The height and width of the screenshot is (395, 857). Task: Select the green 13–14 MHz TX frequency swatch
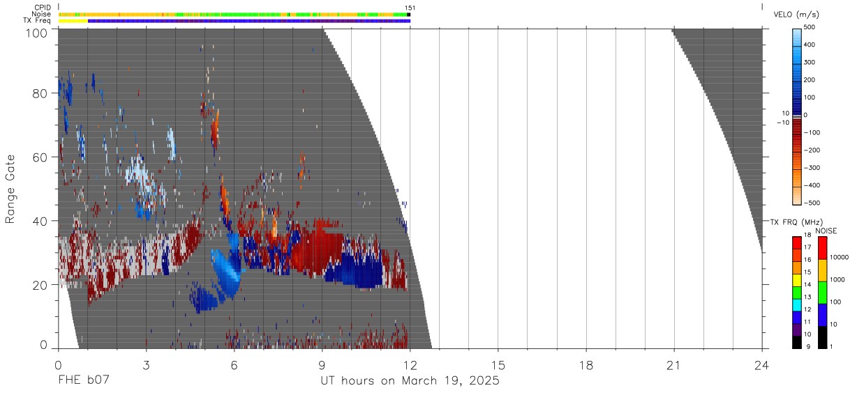pyautogui.click(x=796, y=293)
